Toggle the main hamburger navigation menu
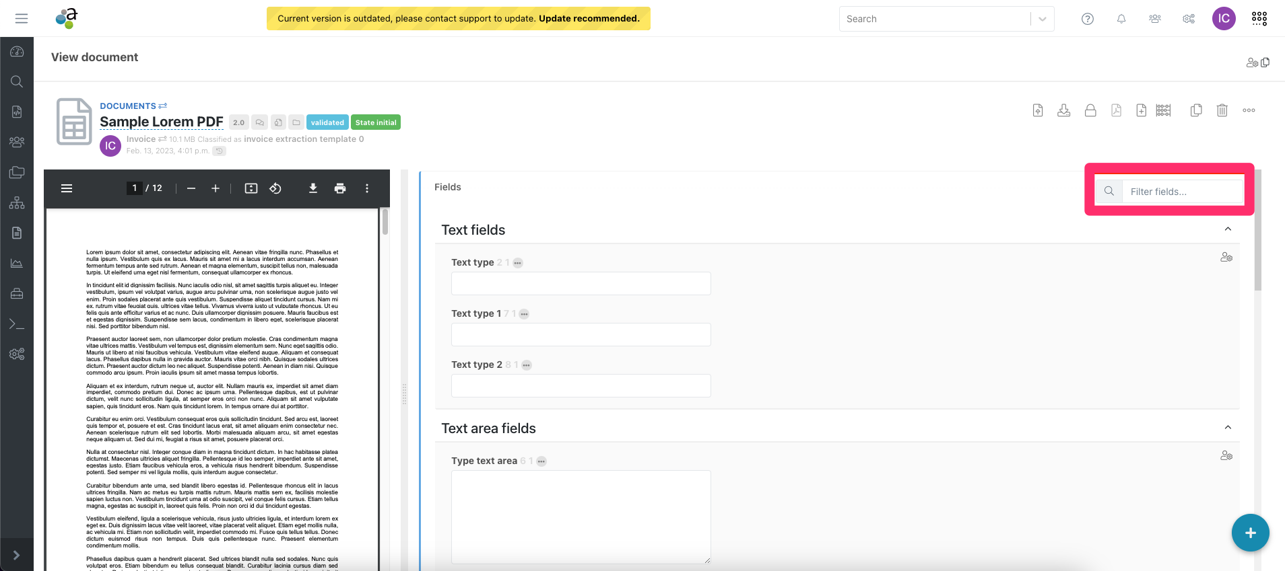This screenshot has width=1285, height=571. pos(22,19)
